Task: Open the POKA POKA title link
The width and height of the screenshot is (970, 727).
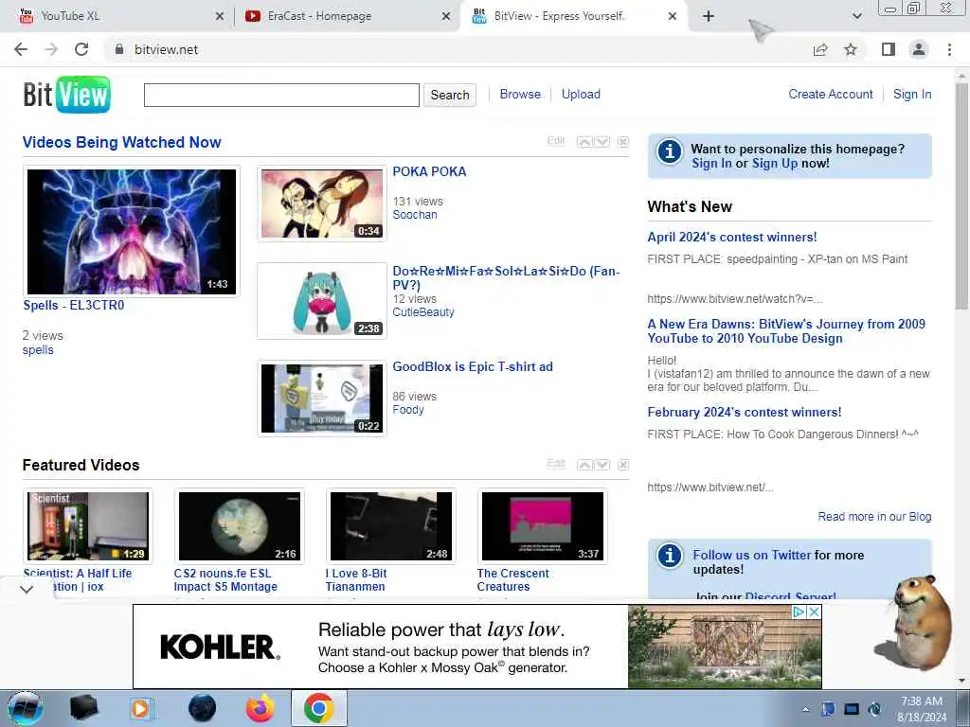Action: (429, 172)
